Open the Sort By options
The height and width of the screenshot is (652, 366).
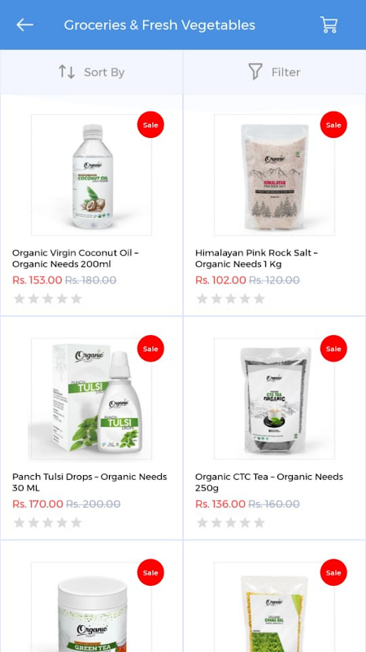click(x=91, y=73)
